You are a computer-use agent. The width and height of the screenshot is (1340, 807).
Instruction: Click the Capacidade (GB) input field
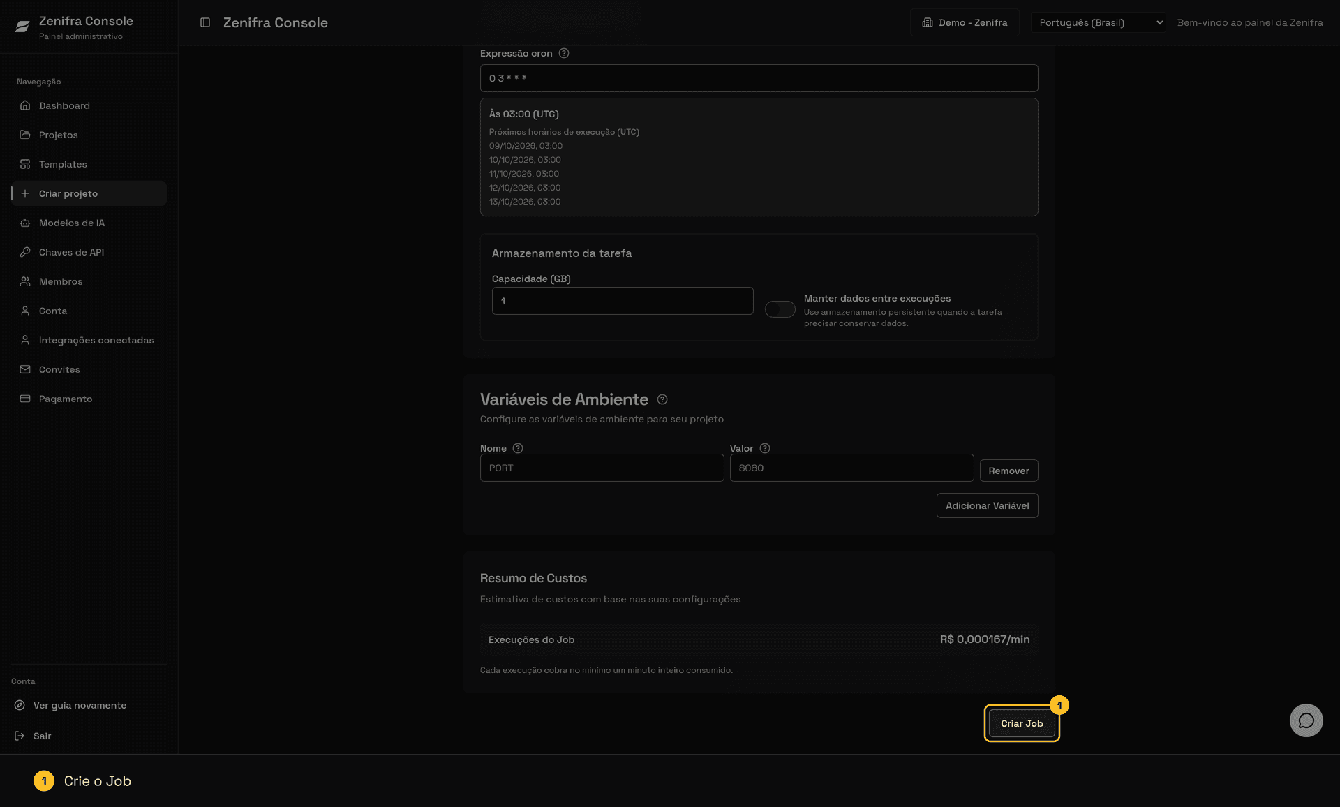(623, 301)
